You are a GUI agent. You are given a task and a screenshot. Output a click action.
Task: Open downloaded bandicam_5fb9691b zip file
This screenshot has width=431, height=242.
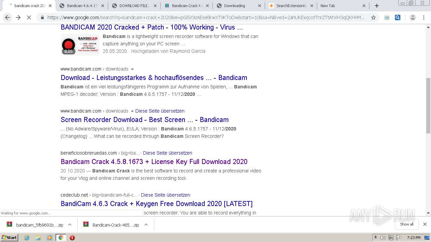tap(35, 225)
